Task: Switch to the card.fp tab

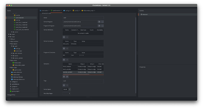Action: coord(76,11)
